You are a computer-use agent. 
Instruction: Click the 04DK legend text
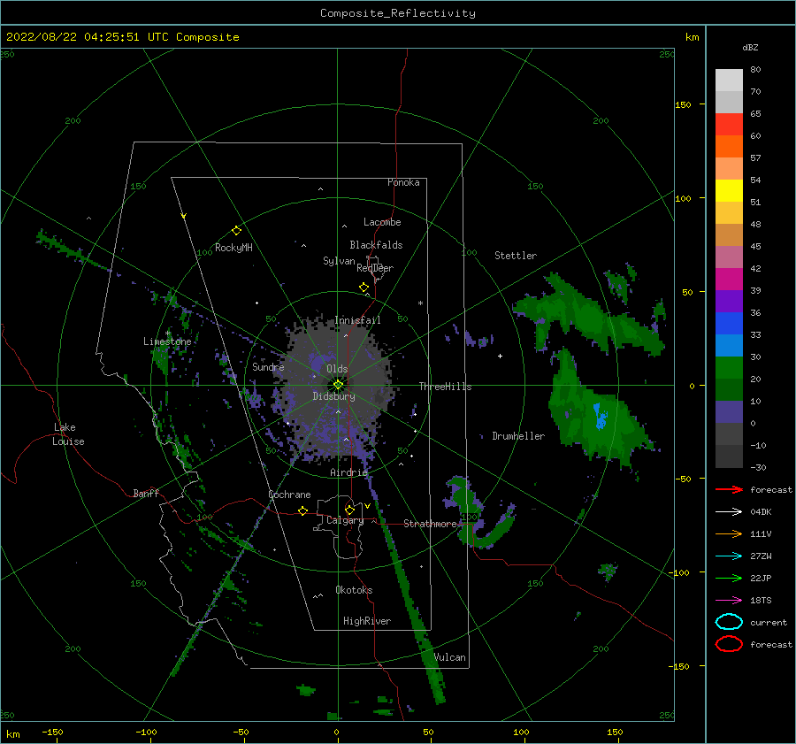point(761,512)
